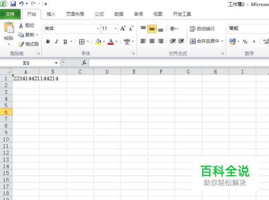Click the Paste clipboard icon
Image resolution: width=269 pixels, height=200 pixels.
point(9,27)
